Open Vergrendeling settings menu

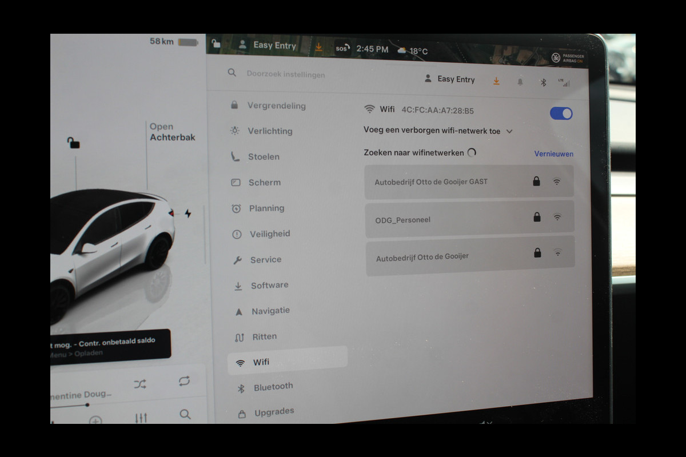pos(276,106)
